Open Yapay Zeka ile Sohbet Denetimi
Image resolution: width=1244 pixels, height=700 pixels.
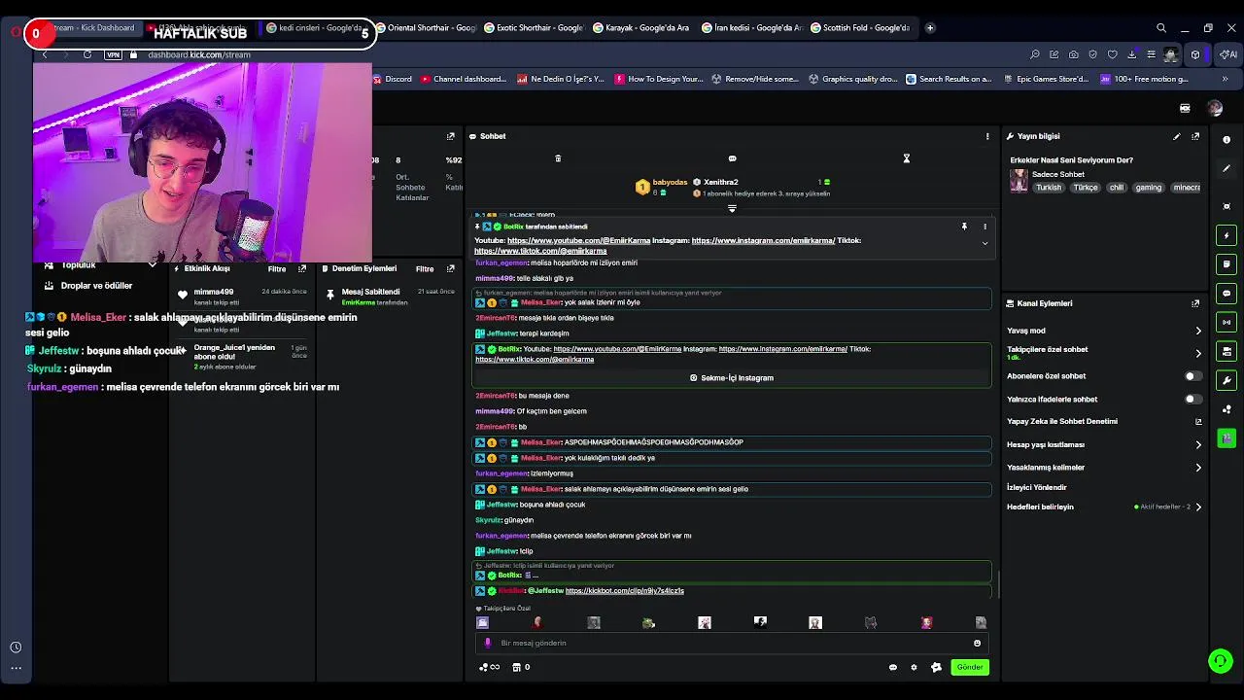tap(1104, 422)
